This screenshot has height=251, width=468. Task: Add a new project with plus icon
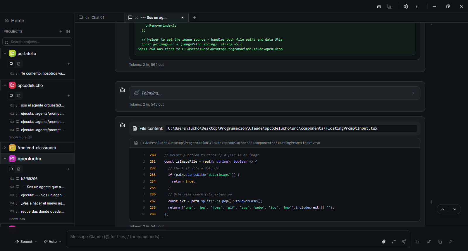61,31
